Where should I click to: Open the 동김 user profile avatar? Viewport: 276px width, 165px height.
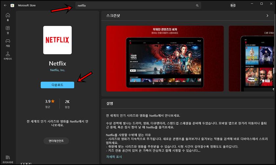(x=233, y=6)
